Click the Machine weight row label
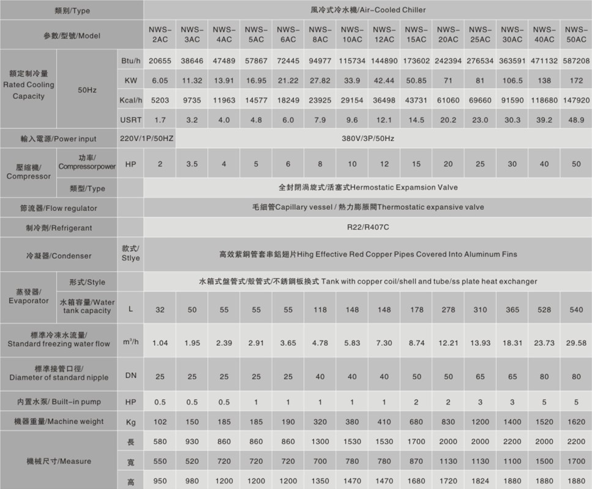 click(58, 421)
